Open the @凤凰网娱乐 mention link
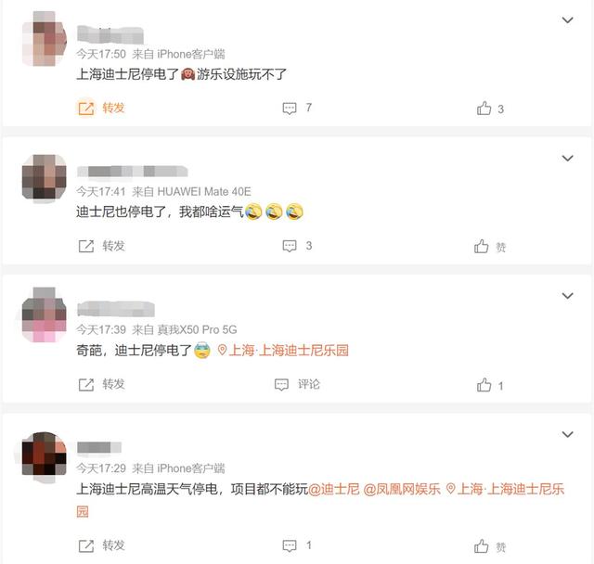Viewport: 594px width, 564px height. tap(402, 489)
